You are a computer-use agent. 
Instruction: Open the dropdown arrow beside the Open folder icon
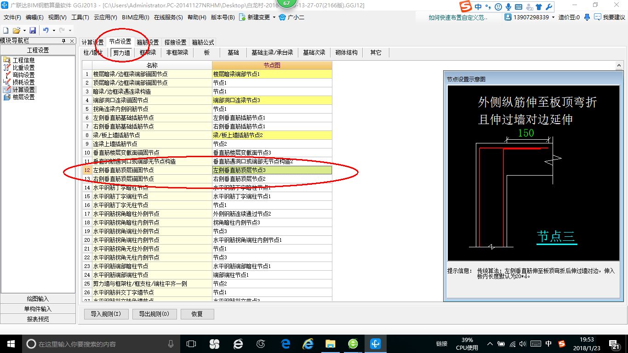(x=24, y=30)
